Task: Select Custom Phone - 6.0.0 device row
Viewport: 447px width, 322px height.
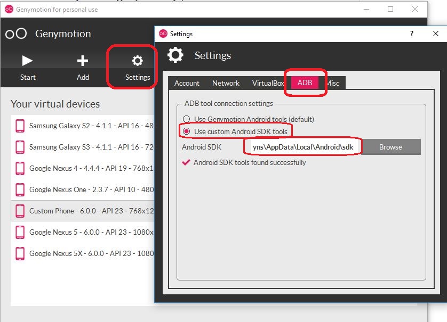Action: (x=83, y=211)
